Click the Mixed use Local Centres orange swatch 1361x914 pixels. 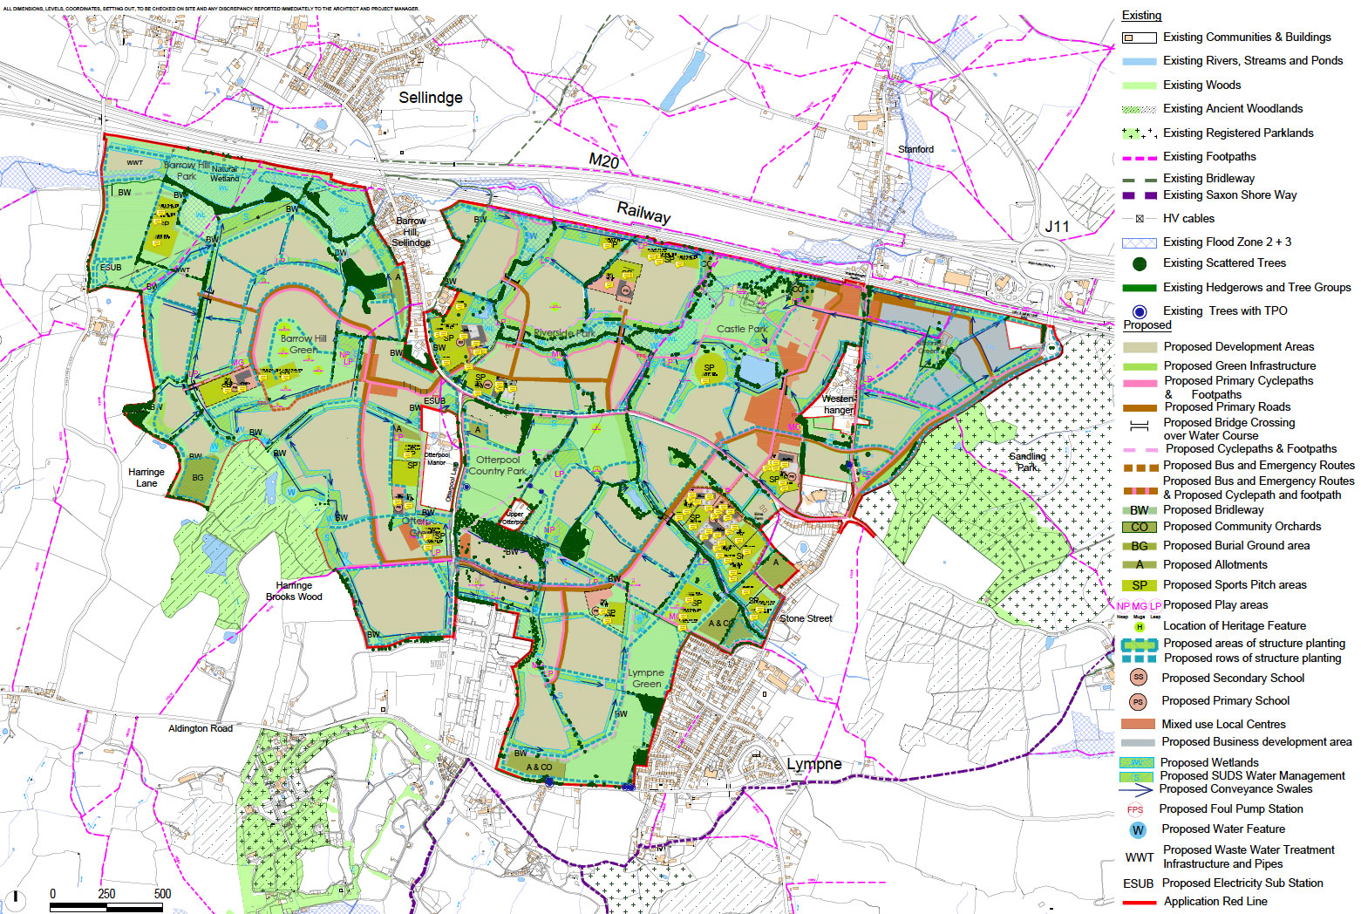pos(1138,725)
